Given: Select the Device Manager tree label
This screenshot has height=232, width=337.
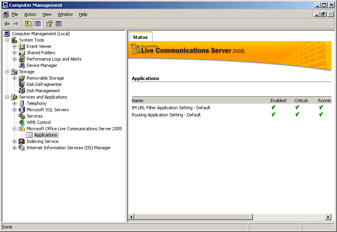Looking at the screenshot, I should pyautogui.click(x=42, y=65).
